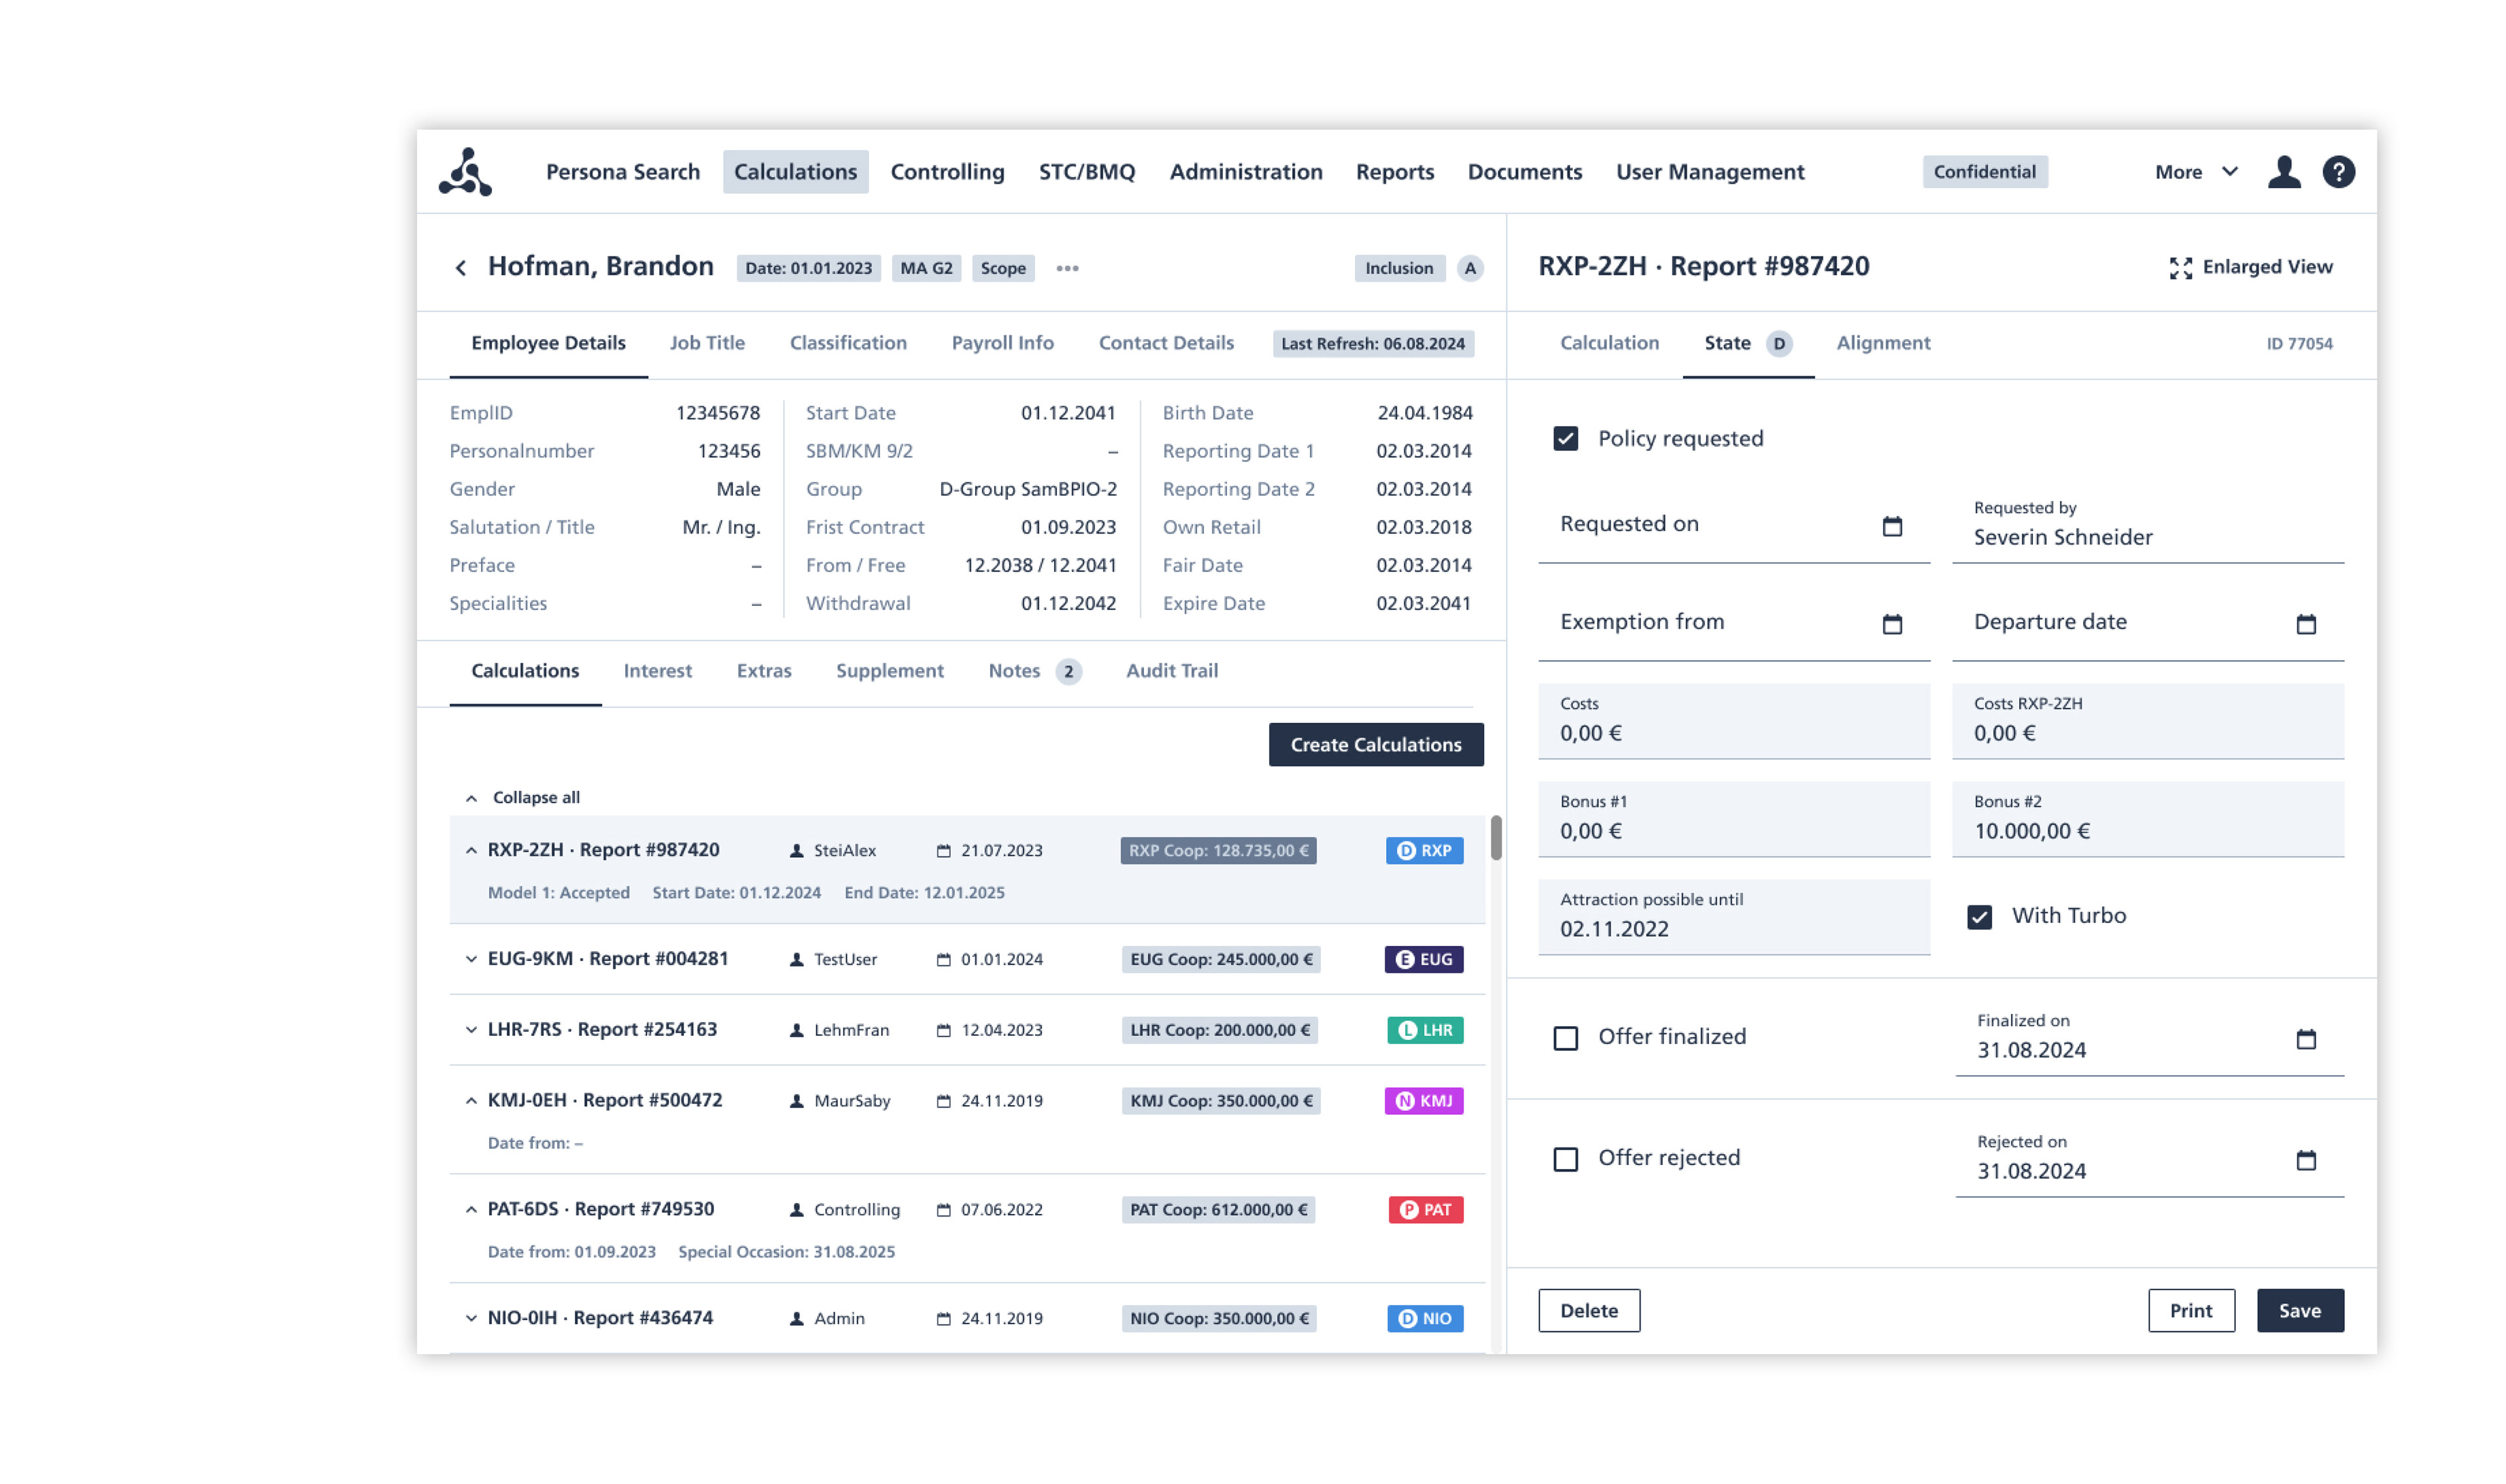2506x1484 pixels.
Task: Open the More dropdown menu
Action: (2195, 172)
